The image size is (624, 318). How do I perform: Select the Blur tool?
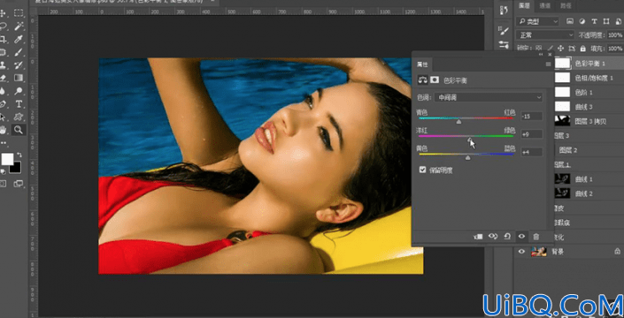click(x=4, y=91)
